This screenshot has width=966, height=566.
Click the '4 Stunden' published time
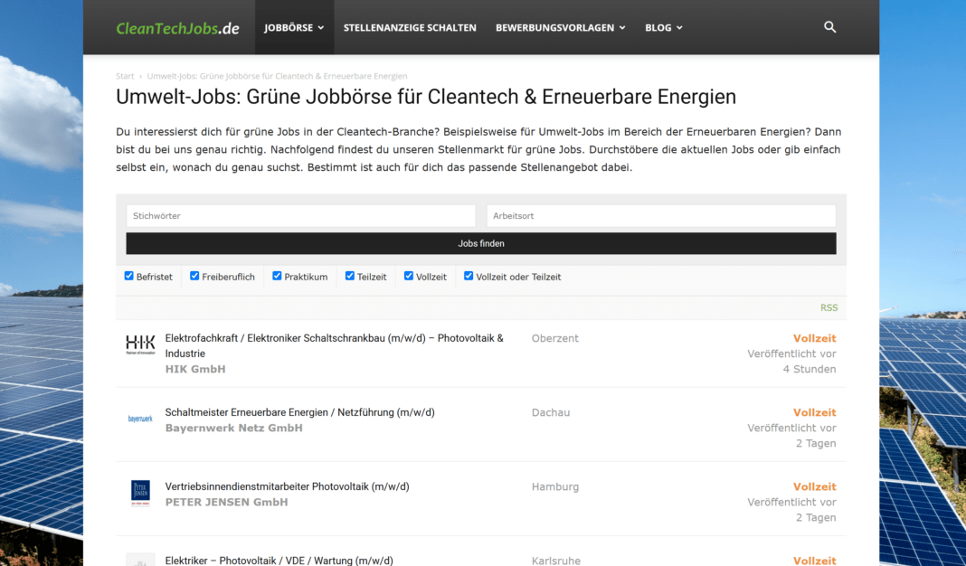click(x=810, y=369)
